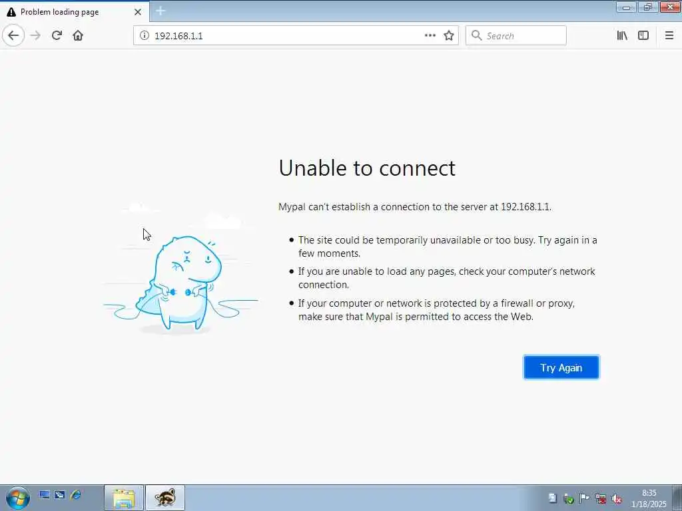Viewport: 682px width, 511px height.
Task: Click the check network connection bullet text
Action: pyautogui.click(x=446, y=277)
